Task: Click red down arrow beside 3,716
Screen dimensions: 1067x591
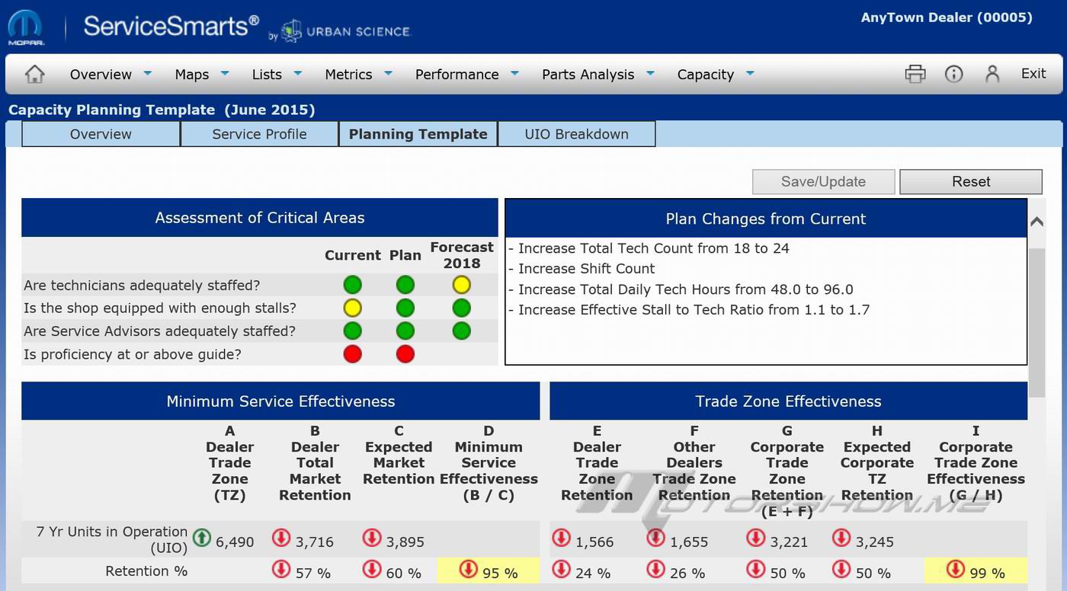Action: point(281,538)
